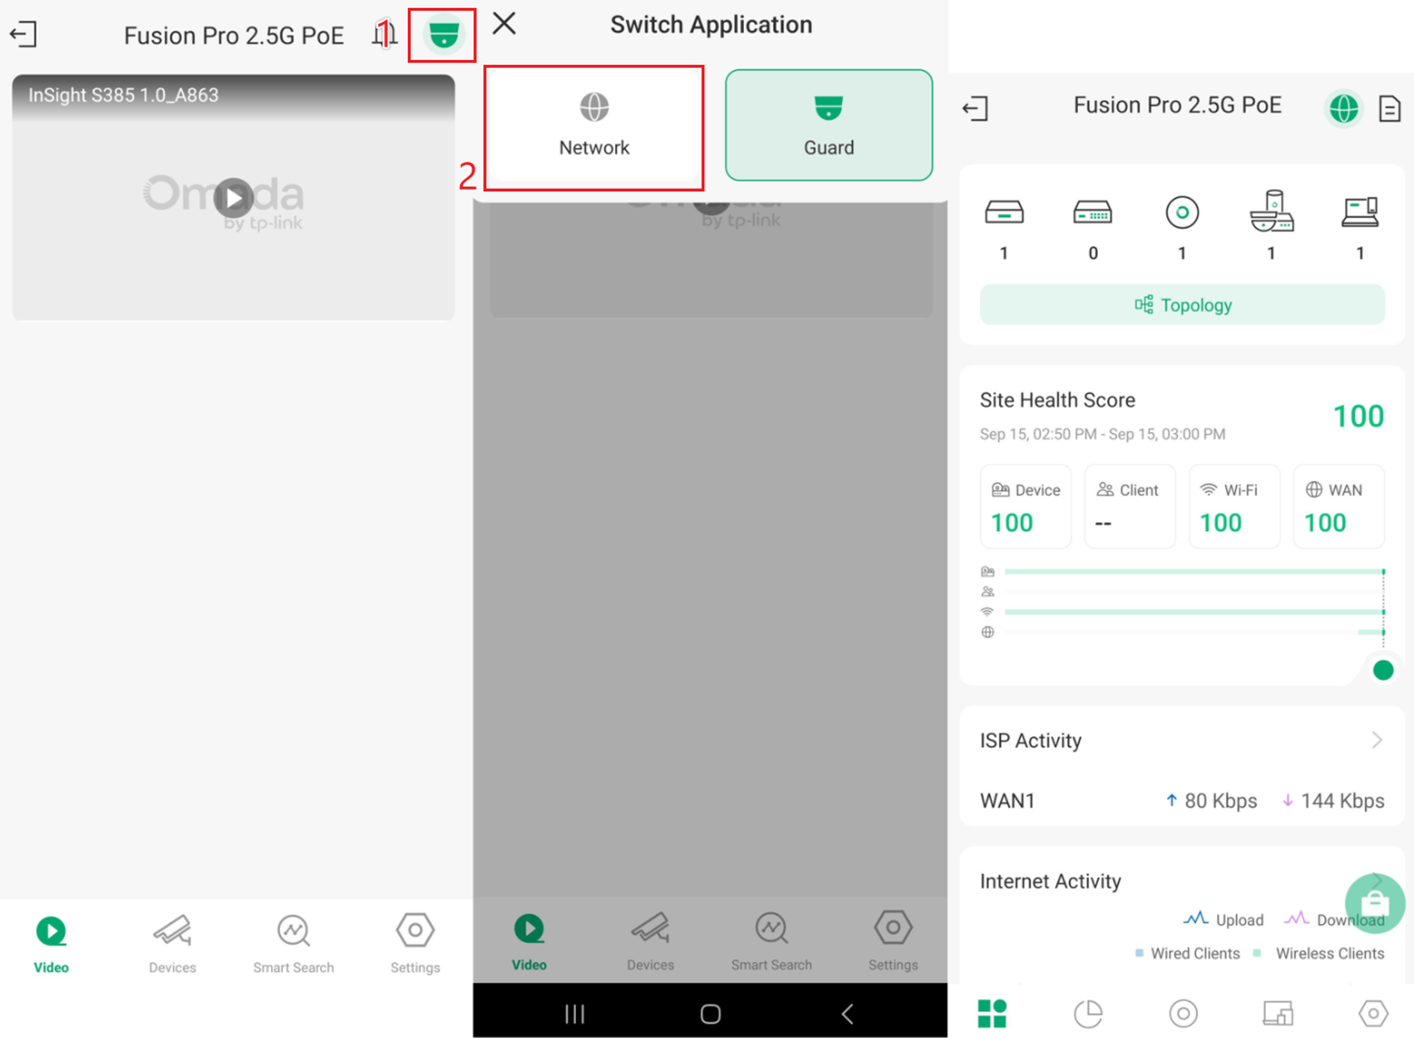Open Smart Search tab on left screen
The image size is (1414, 1038).
click(x=293, y=944)
